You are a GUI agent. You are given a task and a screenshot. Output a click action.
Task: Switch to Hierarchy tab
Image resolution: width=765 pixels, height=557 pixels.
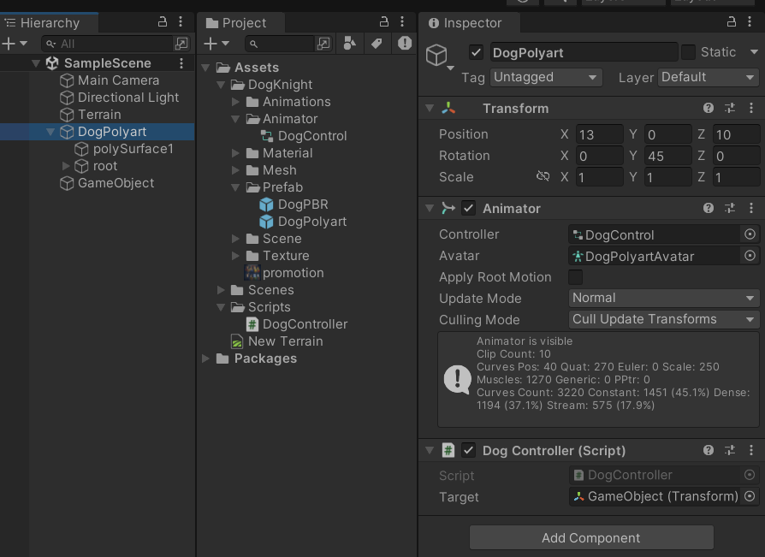[x=50, y=22]
